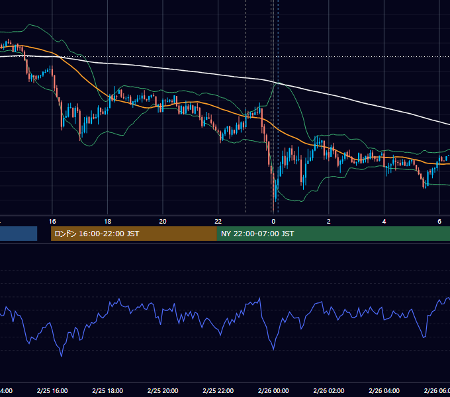Click hour label 6 on price chart axis

point(439,222)
